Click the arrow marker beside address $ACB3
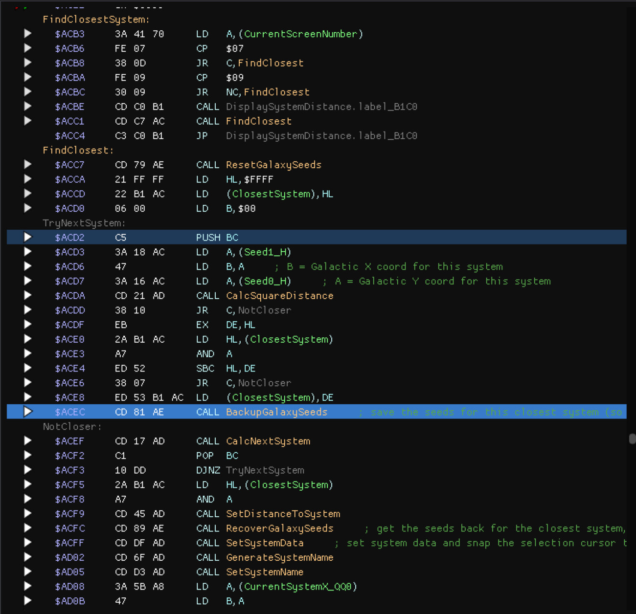Image resolution: width=636 pixels, height=614 pixels. coord(28,34)
